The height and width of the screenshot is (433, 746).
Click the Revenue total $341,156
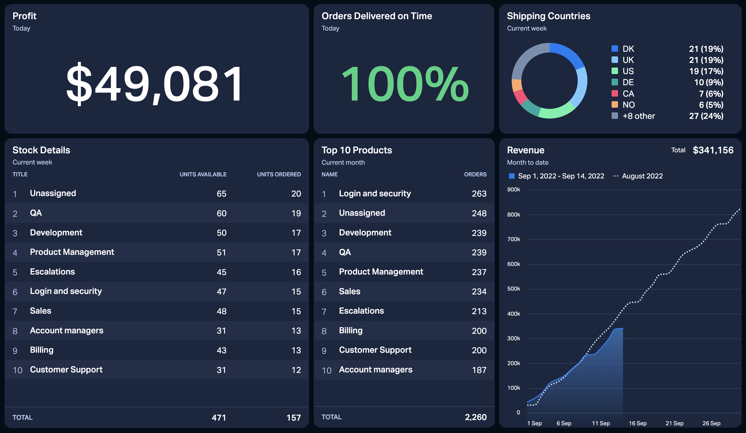[x=713, y=150]
